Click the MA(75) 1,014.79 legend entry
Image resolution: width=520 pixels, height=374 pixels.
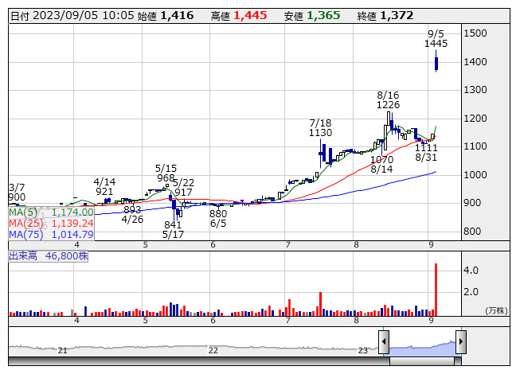click(x=51, y=235)
